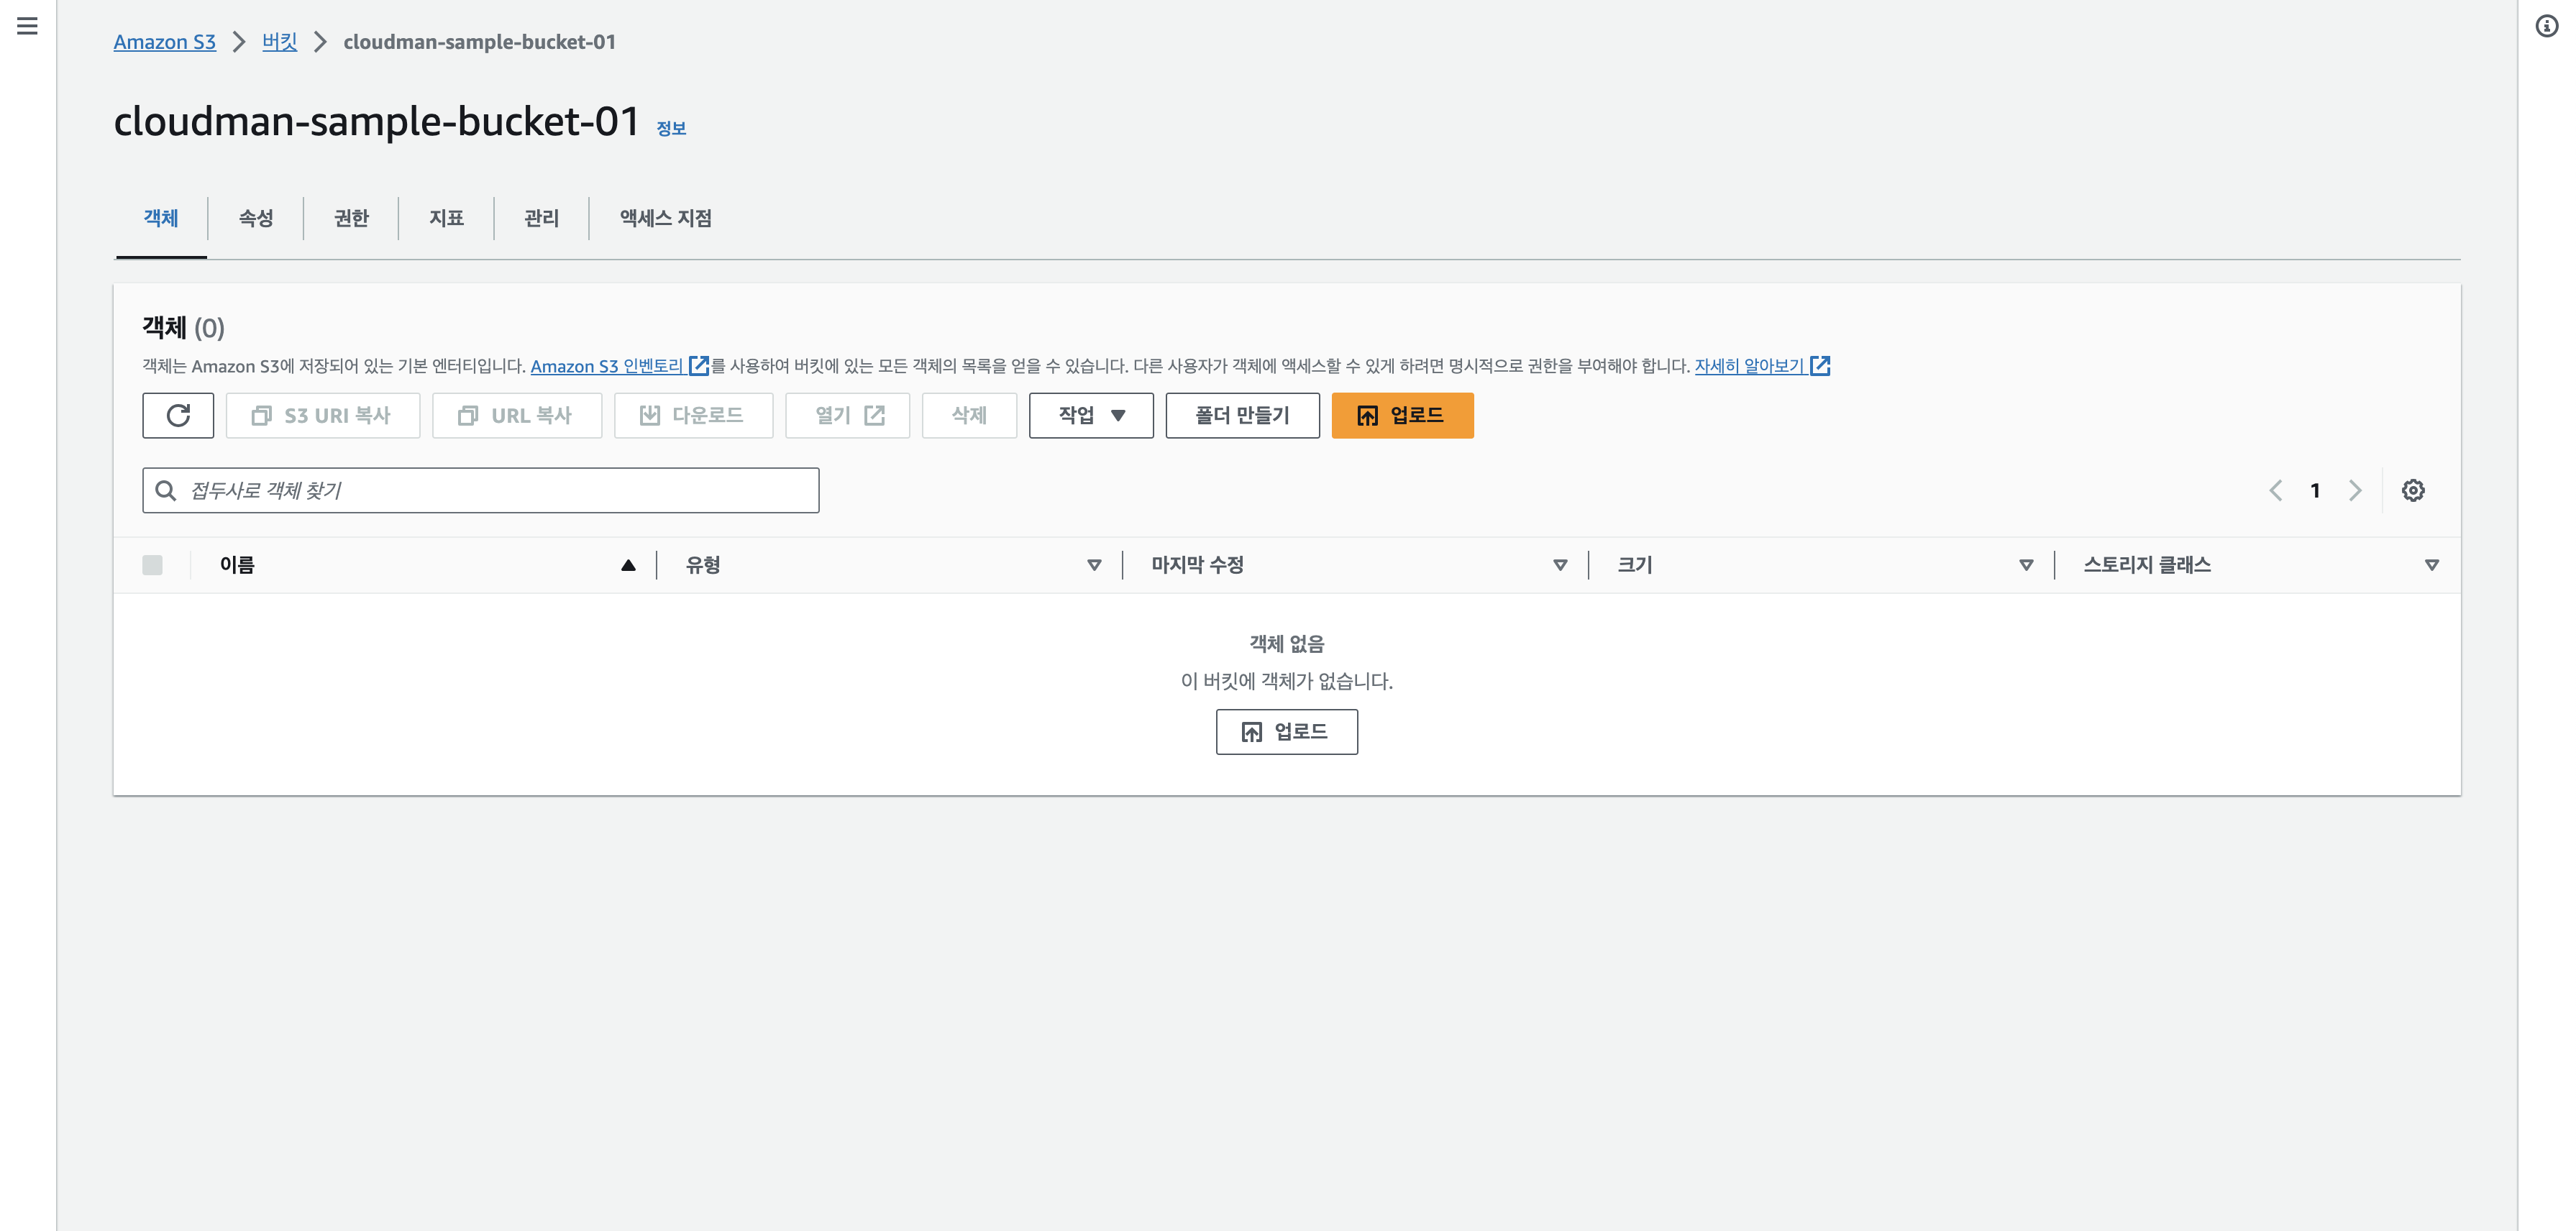The image size is (2576, 1231).
Task: Click the 폴더 만들기 button
Action: click(1242, 415)
